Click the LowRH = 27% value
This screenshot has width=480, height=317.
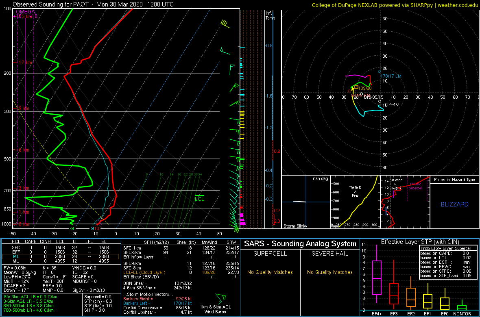[15, 277]
